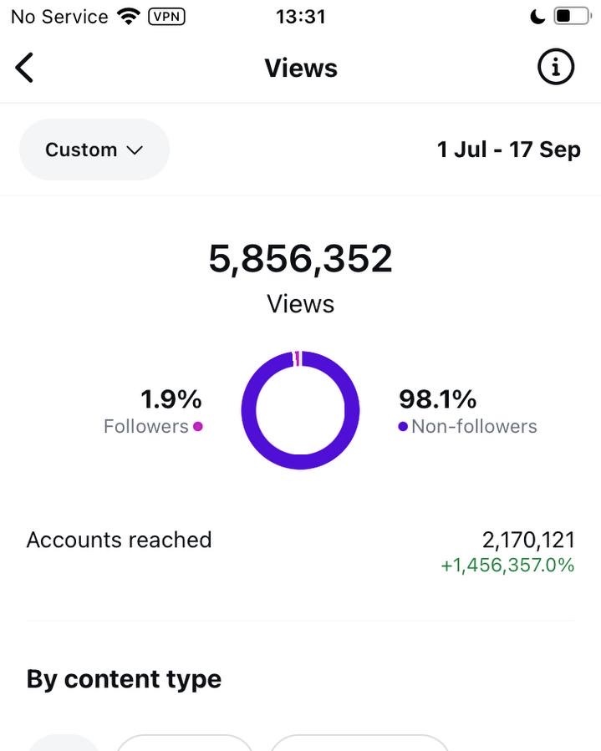This screenshot has height=751, width=601.
Task: Tap the VPN indicator badge
Action: coord(166,16)
